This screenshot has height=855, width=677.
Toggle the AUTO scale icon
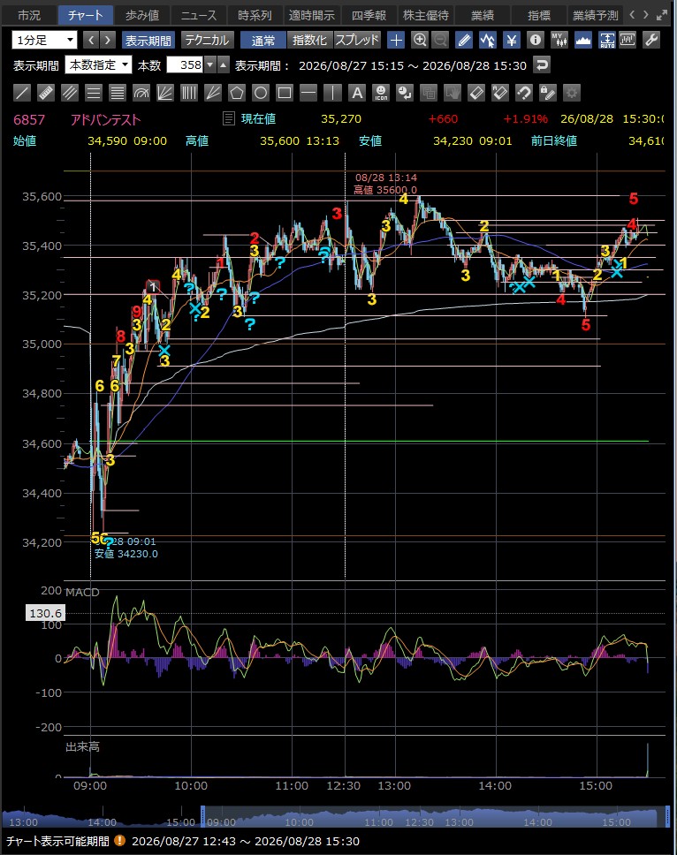pos(606,40)
